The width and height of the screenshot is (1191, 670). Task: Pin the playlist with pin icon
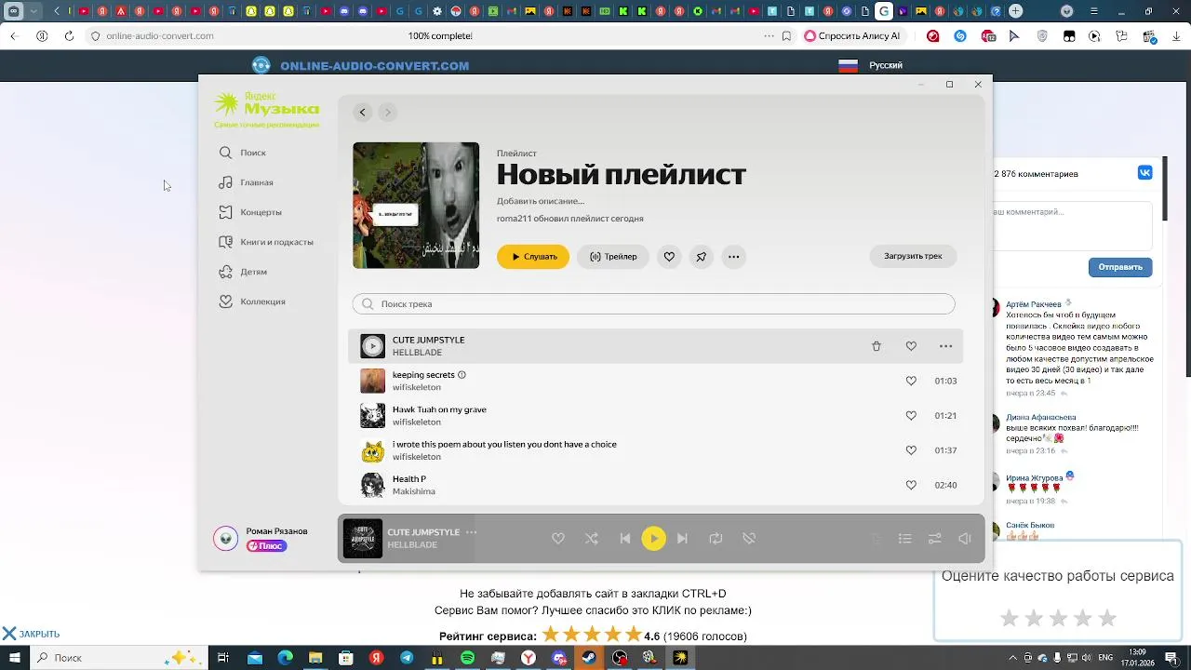(702, 257)
